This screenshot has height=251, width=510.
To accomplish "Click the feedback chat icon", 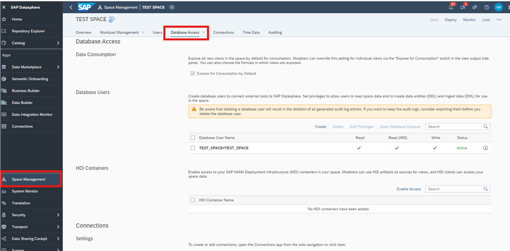I will tap(464, 7).
